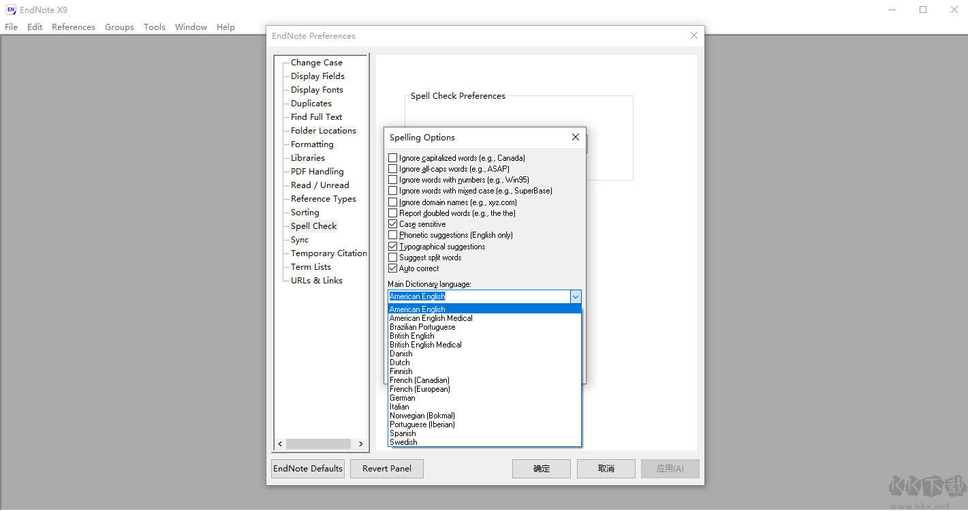968x511 pixels.
Task: Select 'French (Canadian)' dictionary option
Action: [419, 380]
